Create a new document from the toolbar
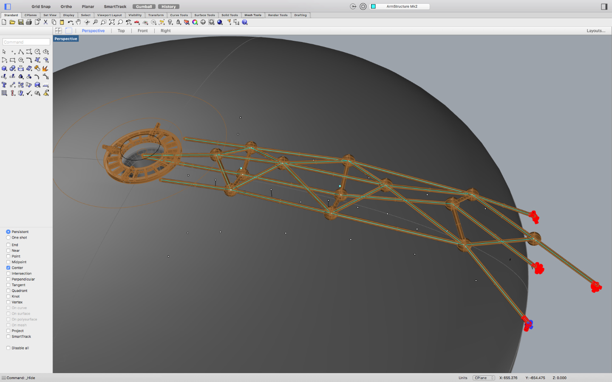 click(4, 22)
